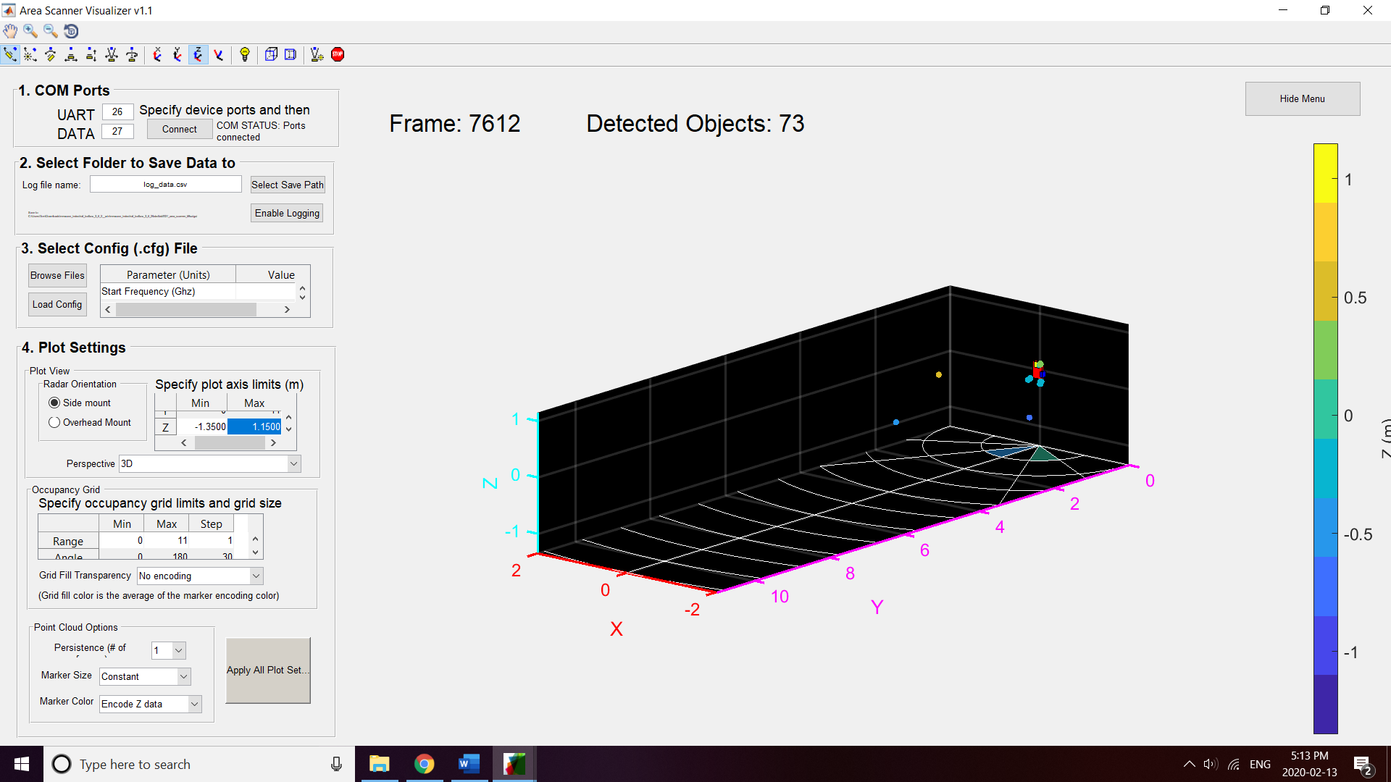The width and height of the screenshot is (1391, 782).
Task: Set principal axis to Z
Action: tap(198, 55)
